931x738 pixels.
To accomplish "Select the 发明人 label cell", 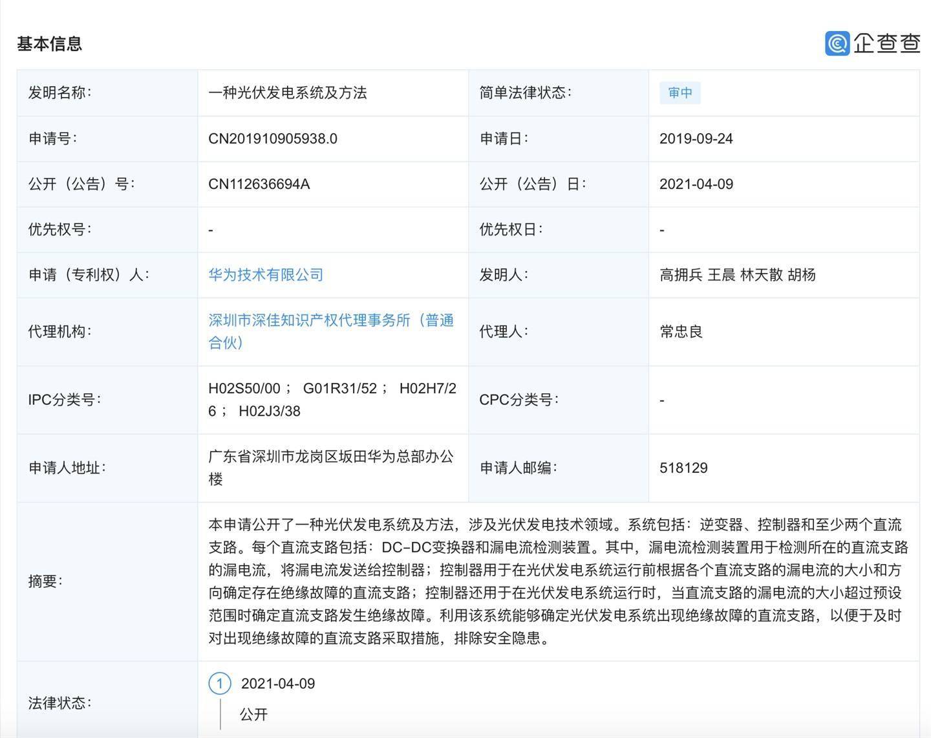I will point(559,275).
